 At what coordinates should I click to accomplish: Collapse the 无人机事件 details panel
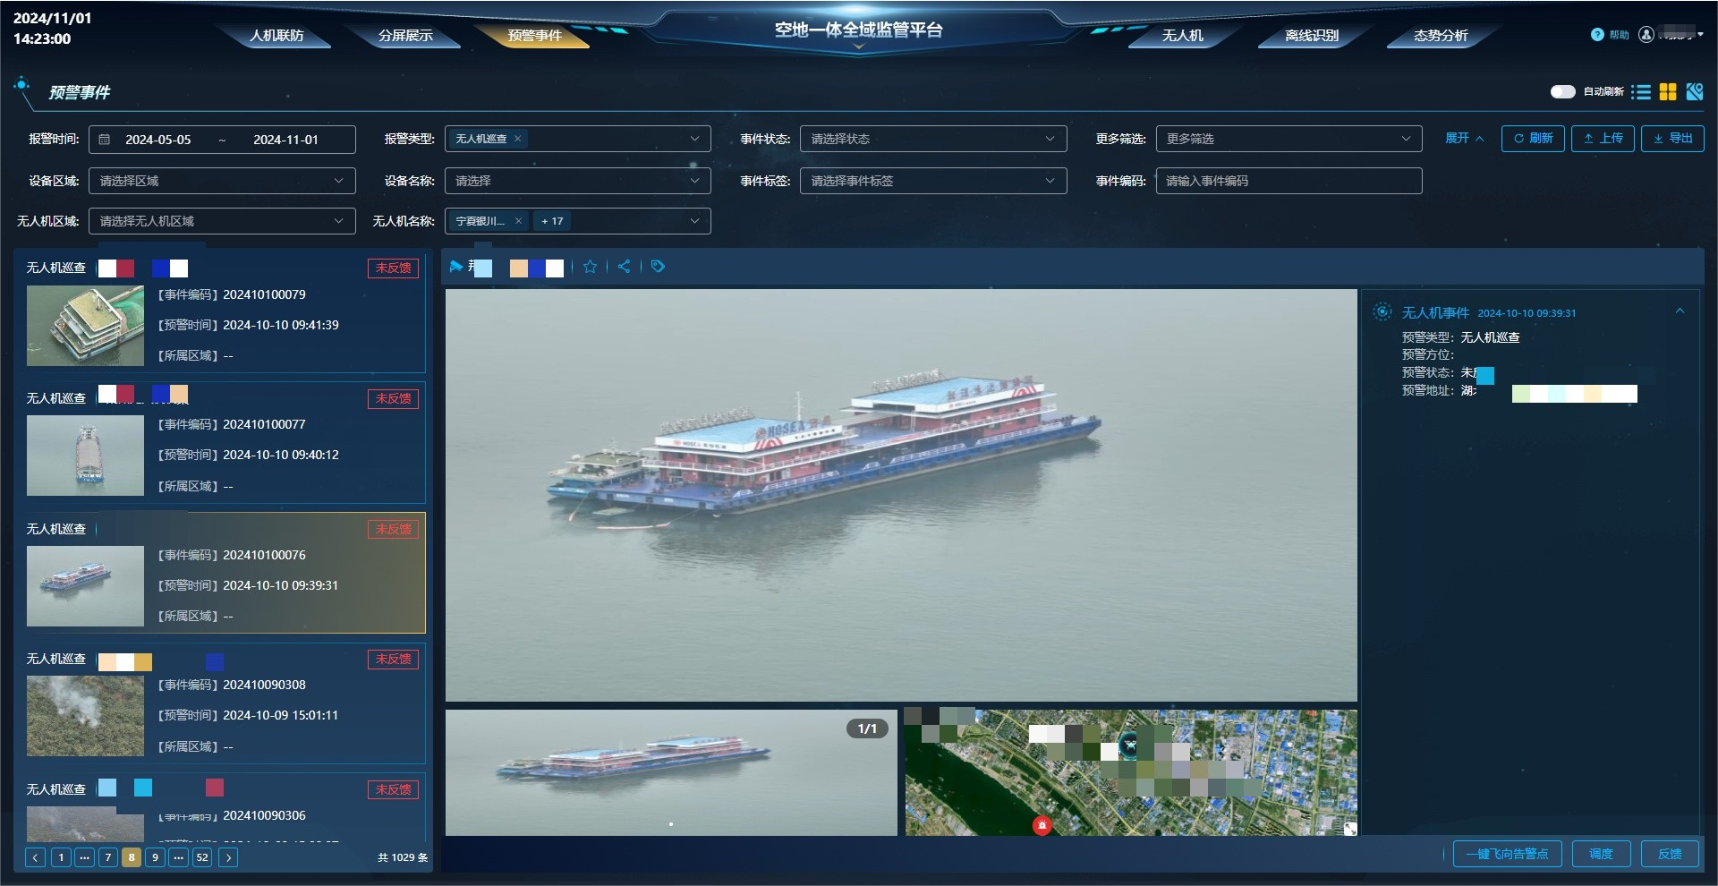click(x=1680, y=311)
